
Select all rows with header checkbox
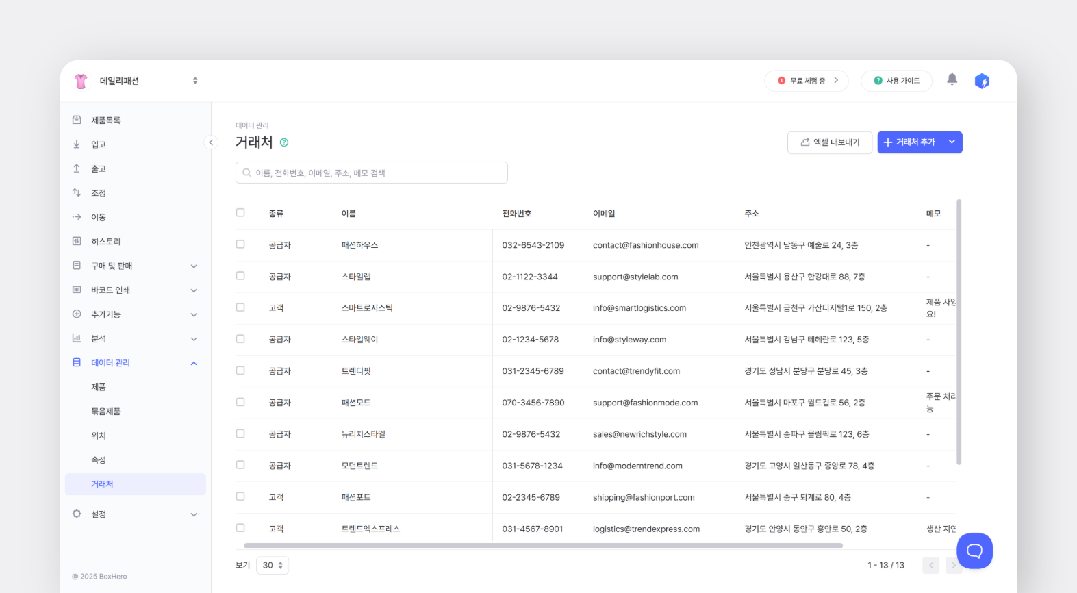click(x=240, y=213)
